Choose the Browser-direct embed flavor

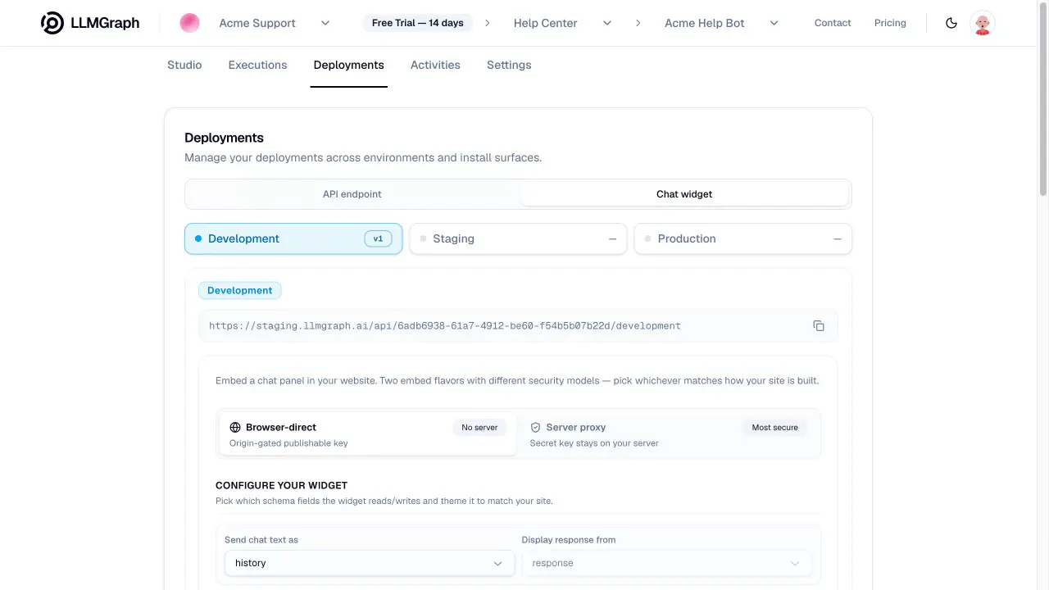click(x=368, y=434)
